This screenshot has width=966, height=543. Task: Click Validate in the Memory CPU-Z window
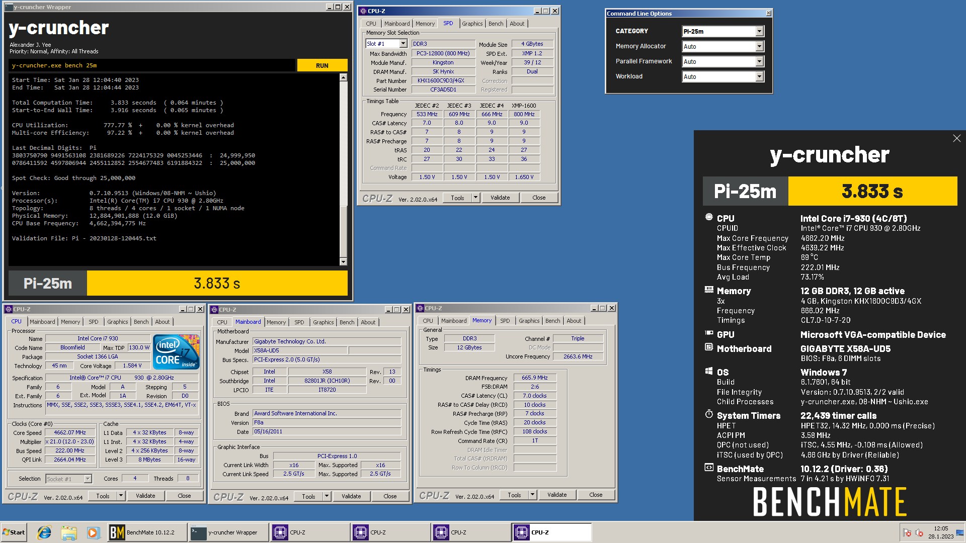pos(557,495)
